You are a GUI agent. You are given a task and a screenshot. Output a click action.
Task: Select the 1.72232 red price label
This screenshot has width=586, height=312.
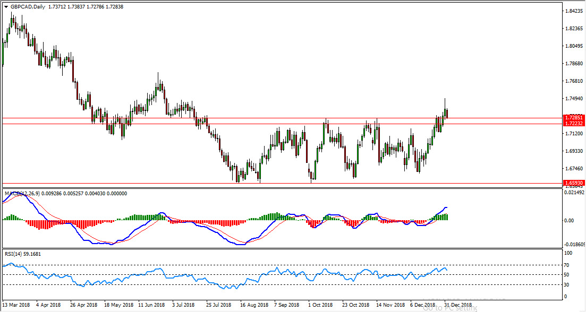pyautogui.click(x=574, y=124)
